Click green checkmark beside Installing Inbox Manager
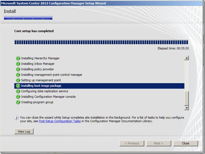 [x=18, y=64]
